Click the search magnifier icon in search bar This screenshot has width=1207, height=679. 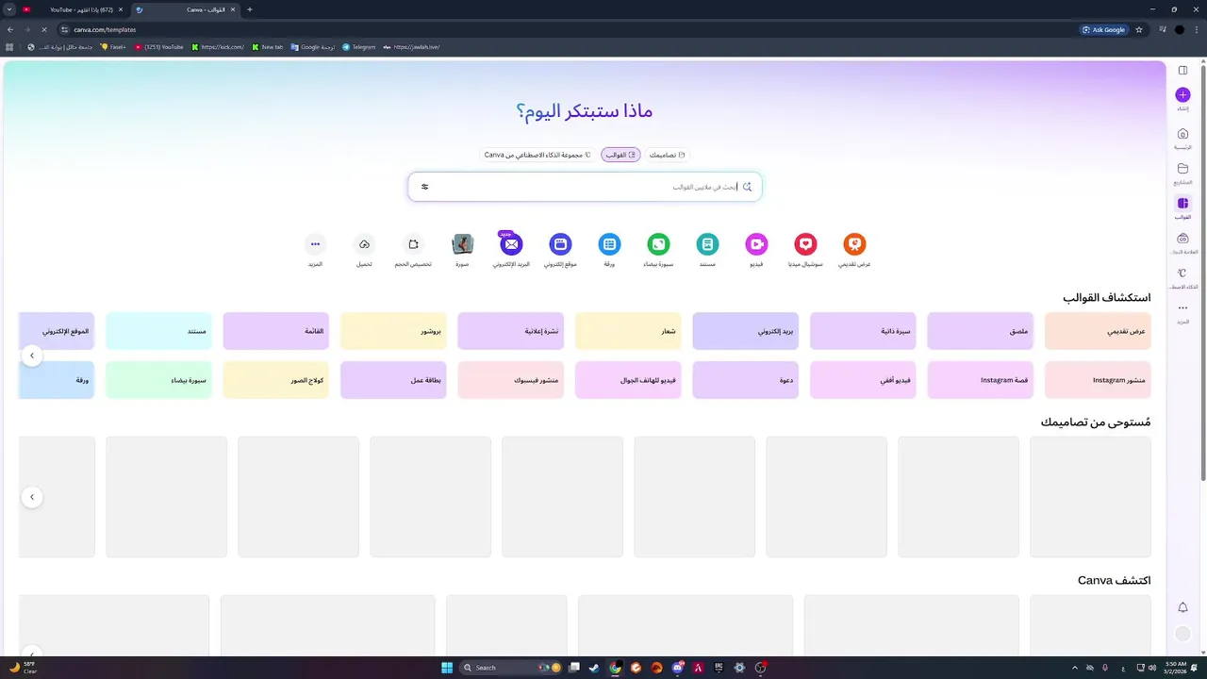[747, 187]
